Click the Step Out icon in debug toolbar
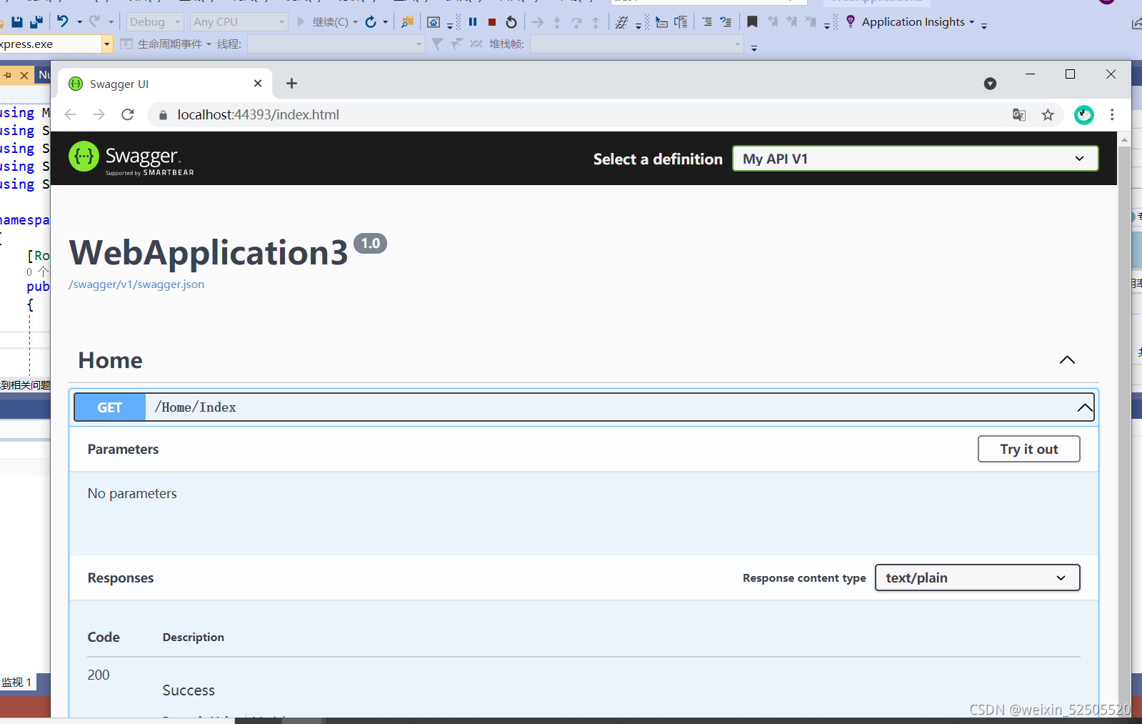This screenshot has height=724, width=1142. [596, 22]
